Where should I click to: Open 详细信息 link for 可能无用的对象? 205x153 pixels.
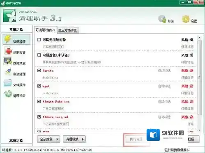pos(187,47)
